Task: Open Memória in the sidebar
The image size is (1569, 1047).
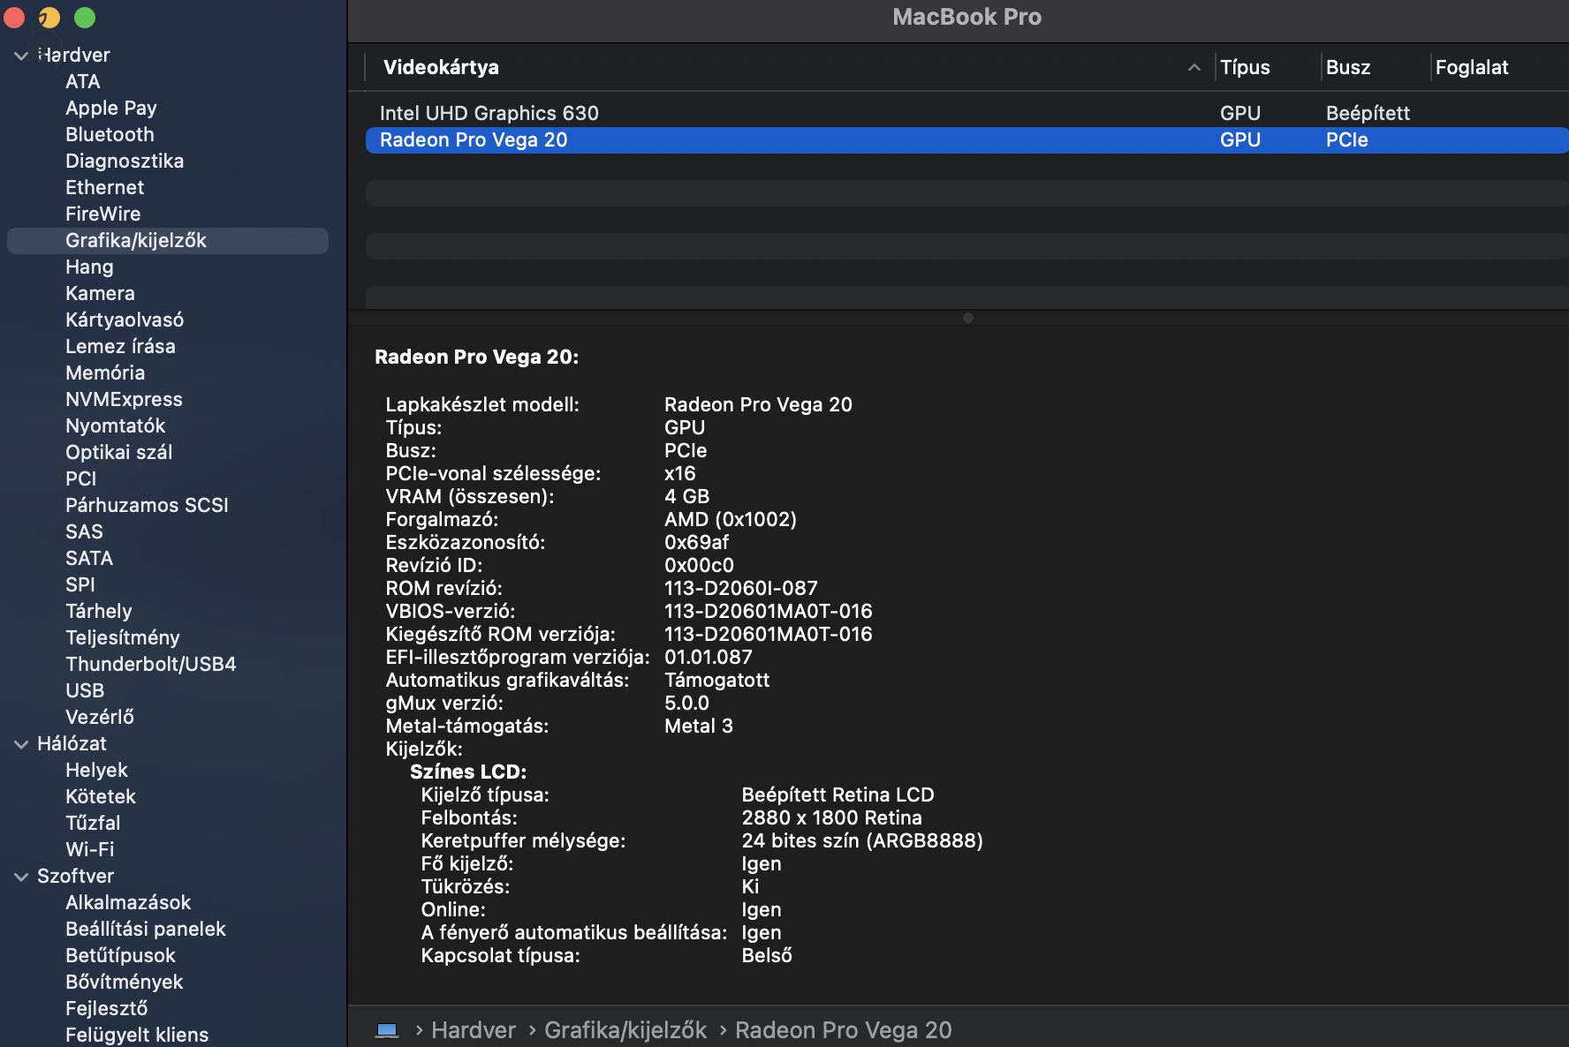Action: (105, 373)
